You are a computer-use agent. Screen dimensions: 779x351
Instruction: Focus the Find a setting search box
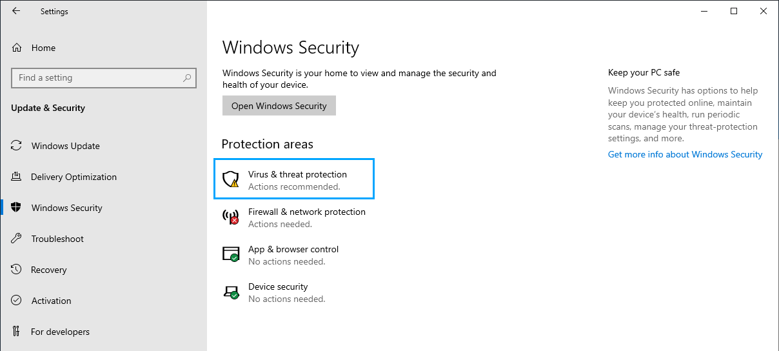pos(104,78)
